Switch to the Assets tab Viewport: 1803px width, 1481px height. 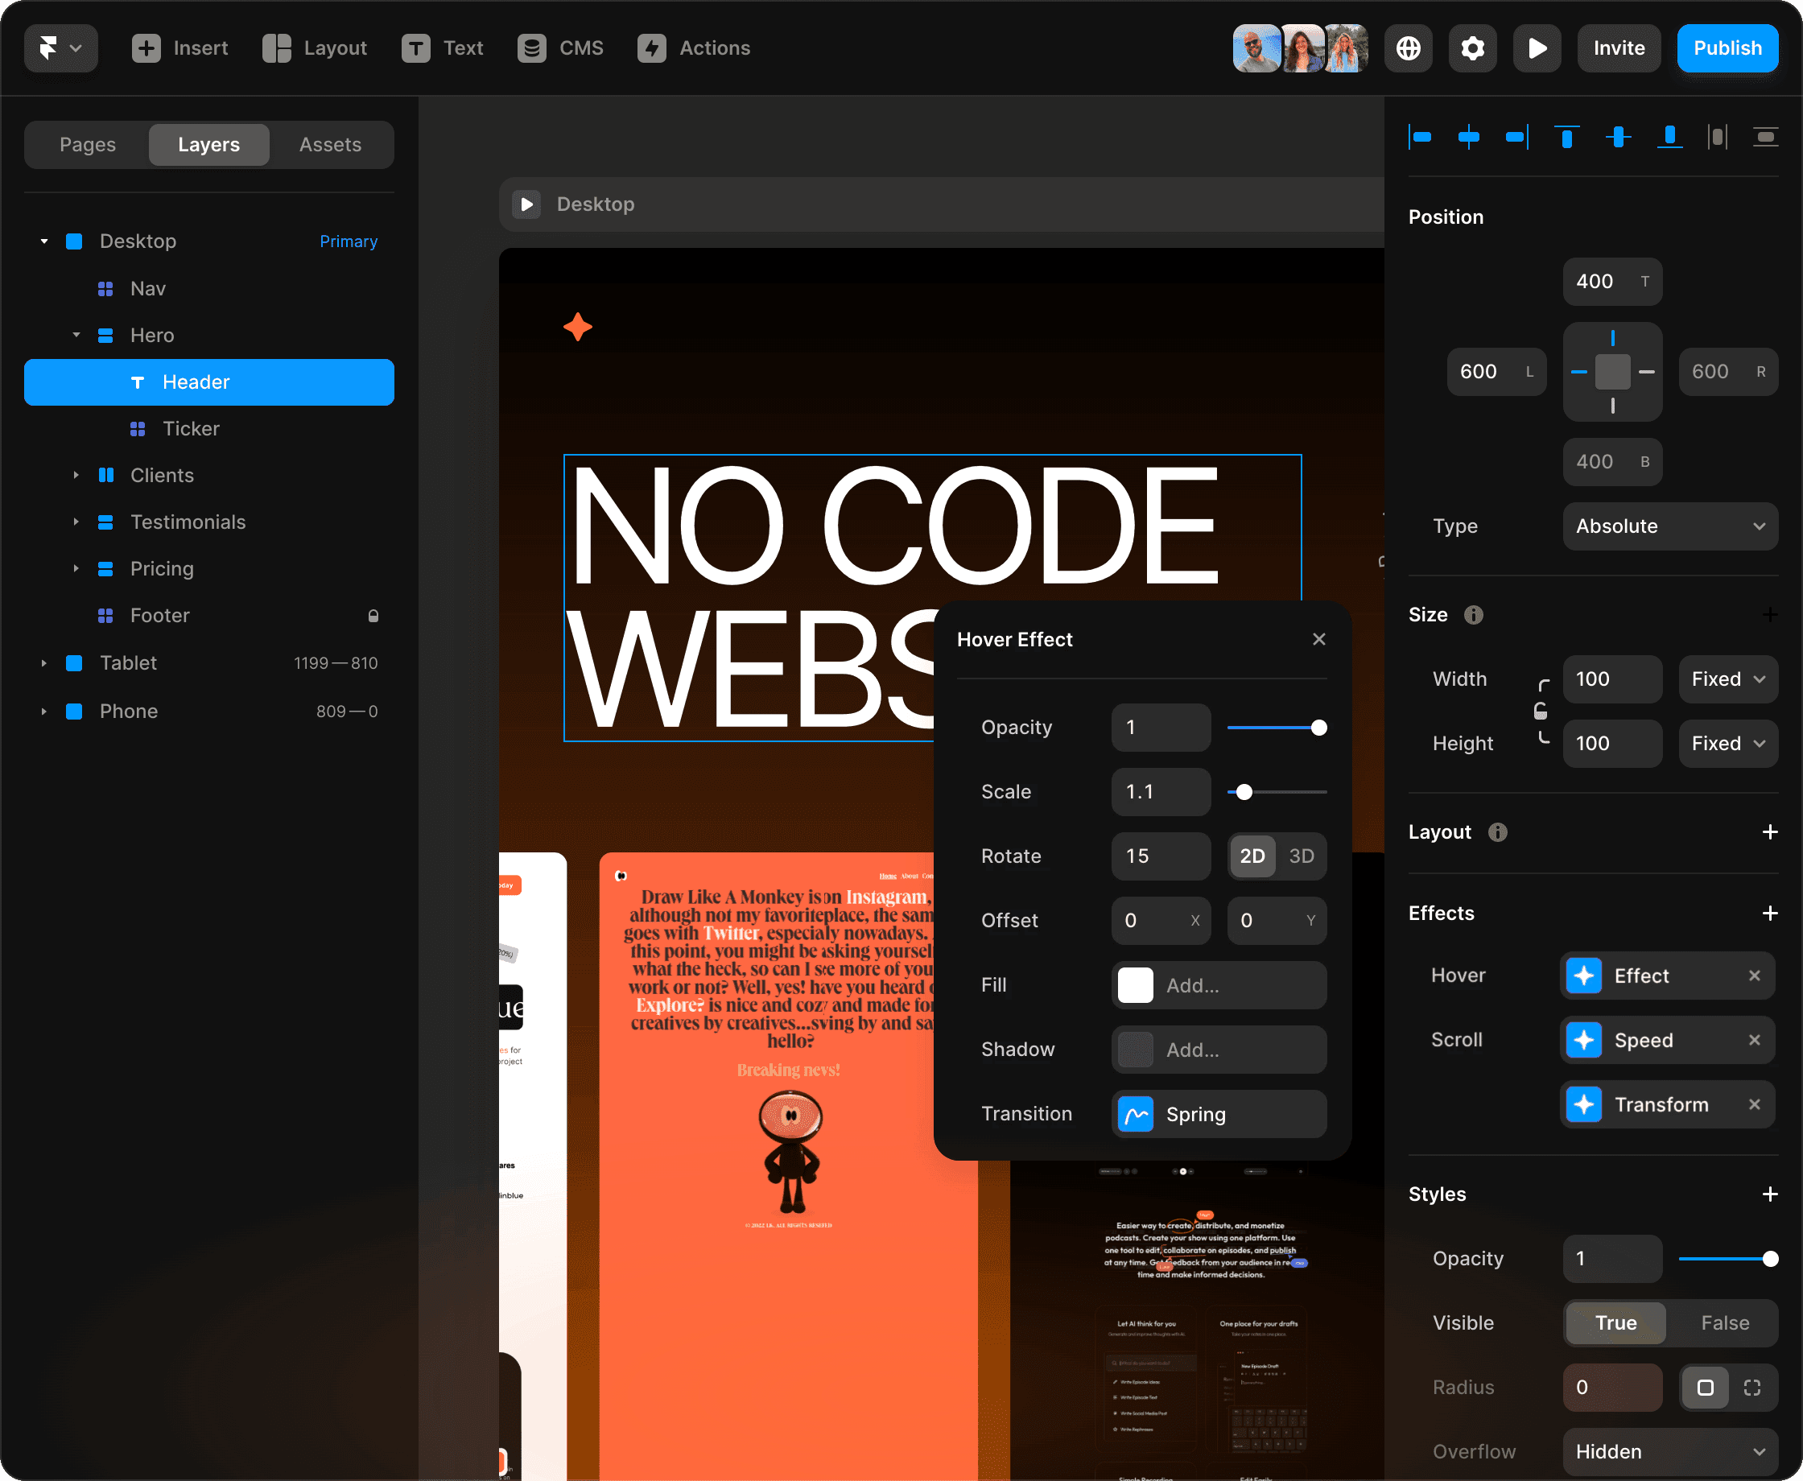(x=330, y=145)
